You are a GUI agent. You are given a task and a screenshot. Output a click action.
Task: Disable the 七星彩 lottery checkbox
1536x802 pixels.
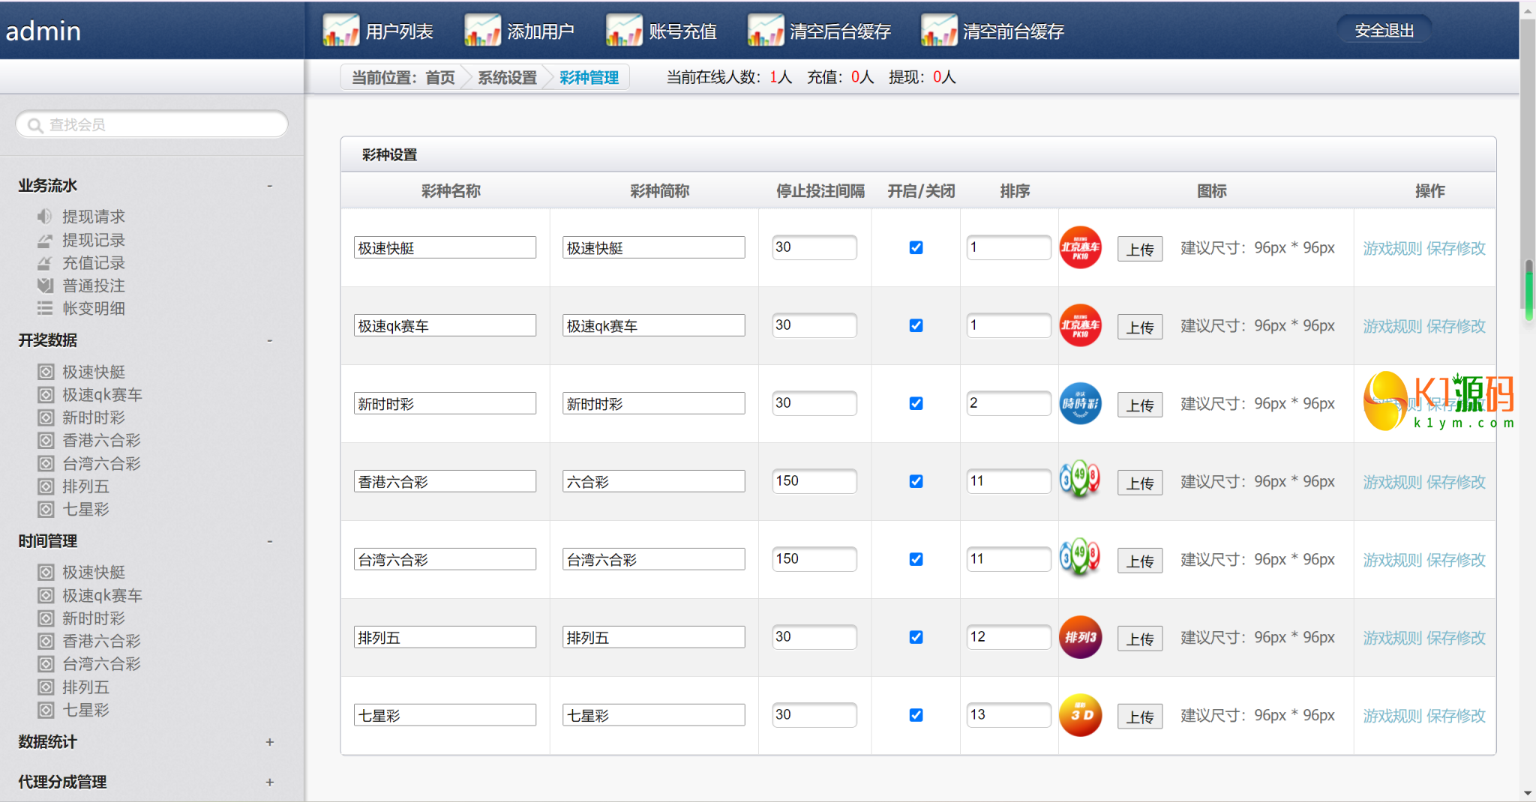pyautogui.click(x=916, y=715)
